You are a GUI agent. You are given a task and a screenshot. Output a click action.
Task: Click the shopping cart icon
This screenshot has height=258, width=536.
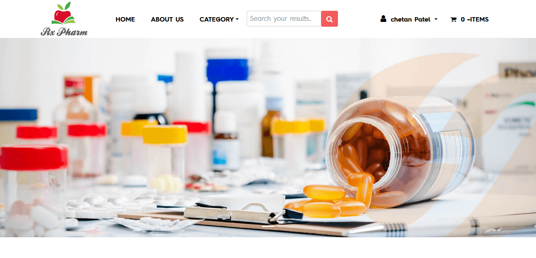[454, 19]
